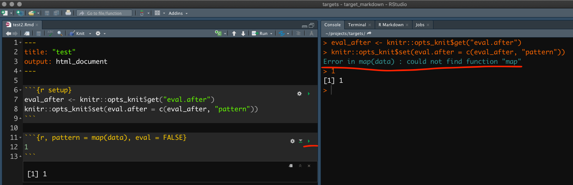
Task: Open the pattern chunk options gear
Action: [292, 141]
